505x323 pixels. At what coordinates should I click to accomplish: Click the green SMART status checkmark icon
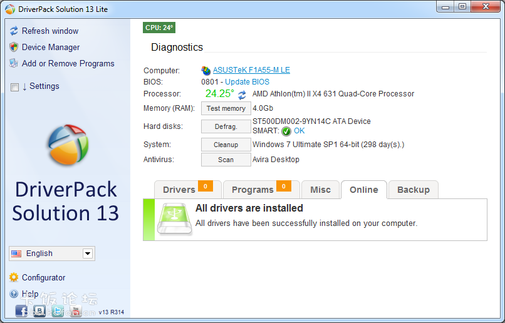coord(286,131)
